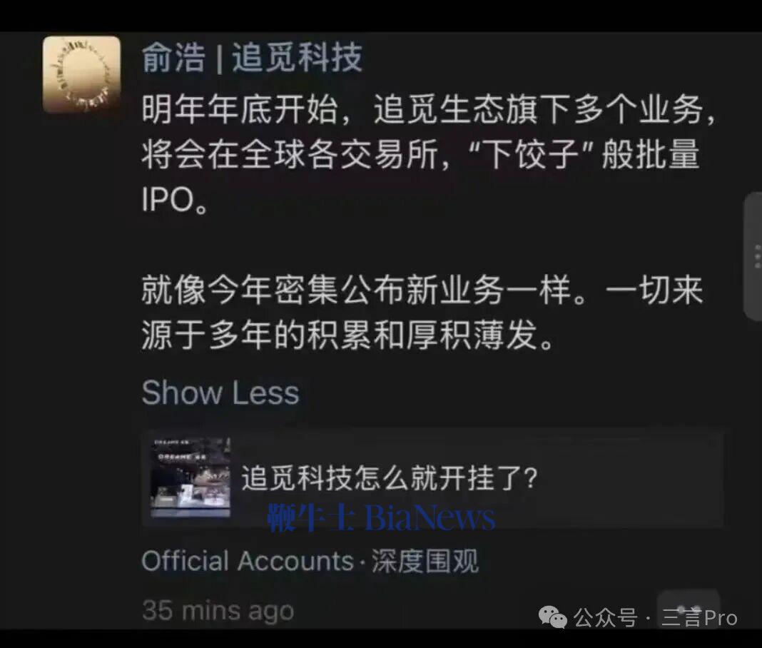Select the paragraph starting with 明年年底开始

(427, 153)
